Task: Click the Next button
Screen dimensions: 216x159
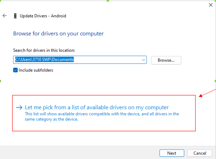Action: click(x=172, y=153)
